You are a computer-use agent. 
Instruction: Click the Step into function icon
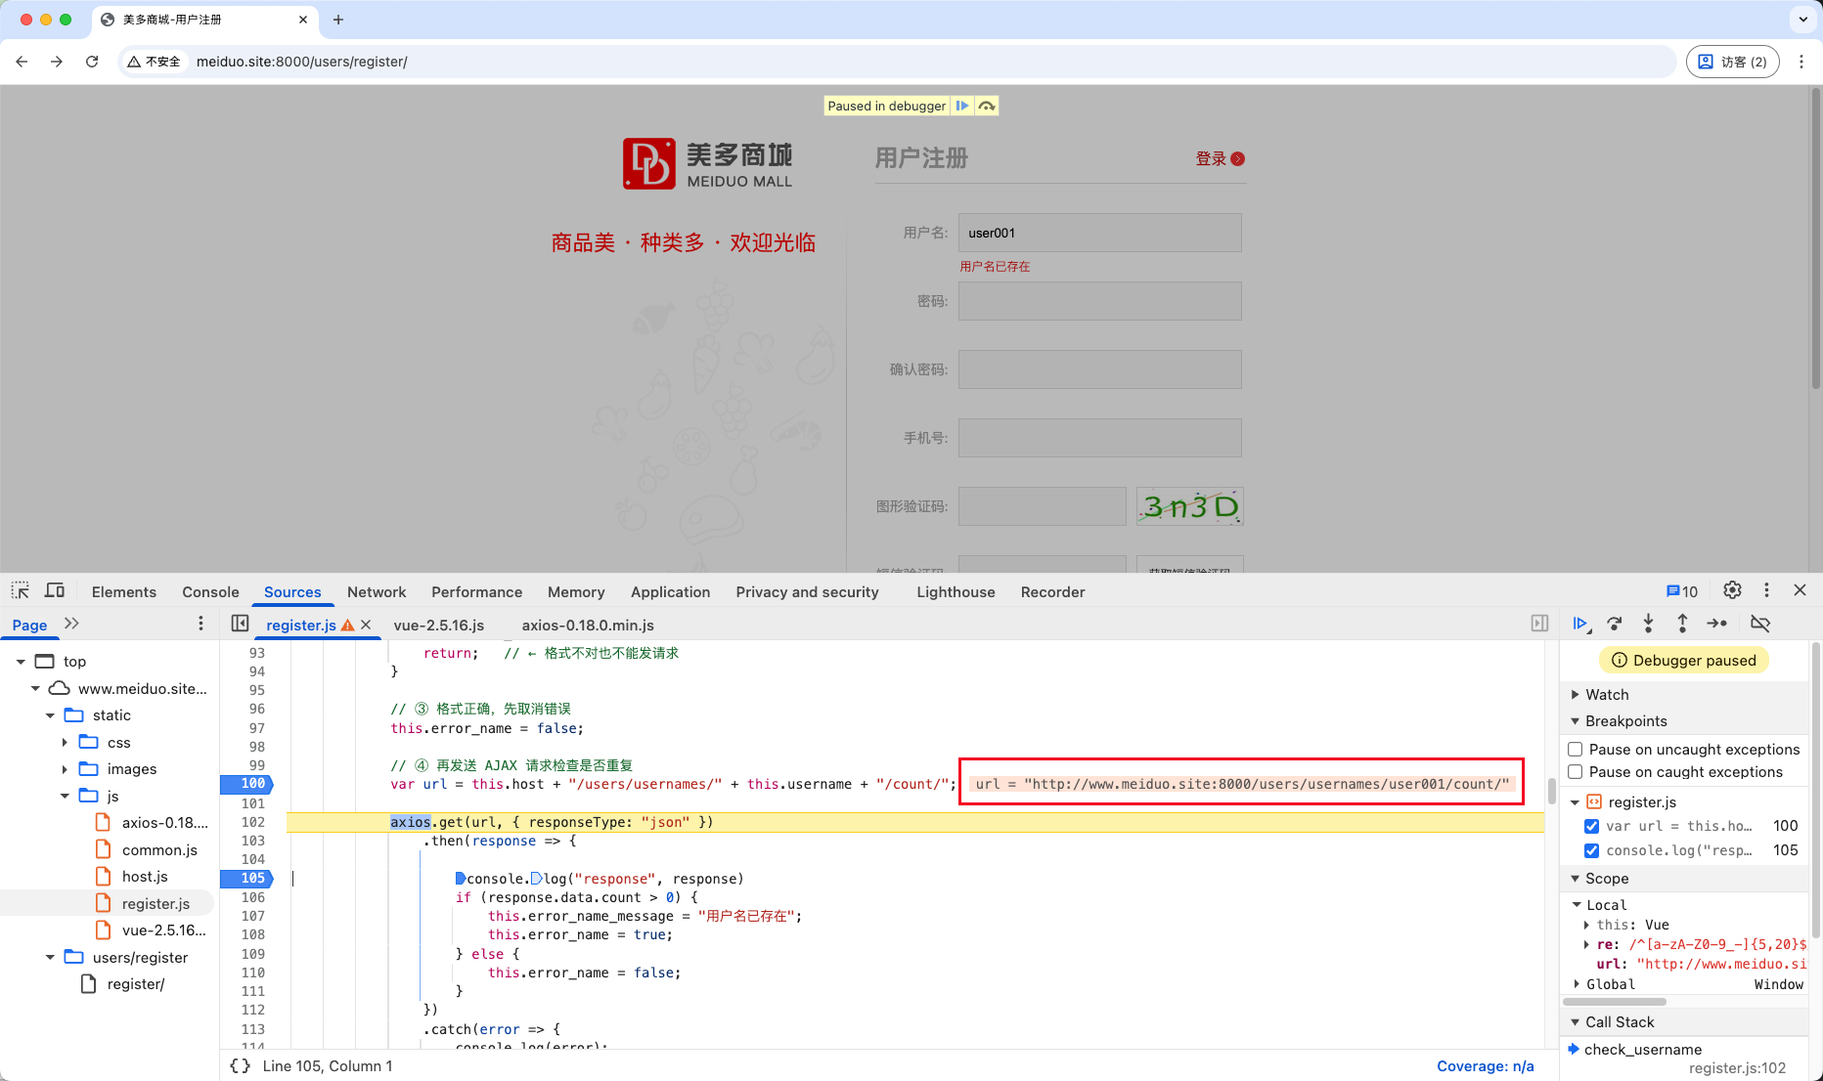click(x=1648, y=624)
